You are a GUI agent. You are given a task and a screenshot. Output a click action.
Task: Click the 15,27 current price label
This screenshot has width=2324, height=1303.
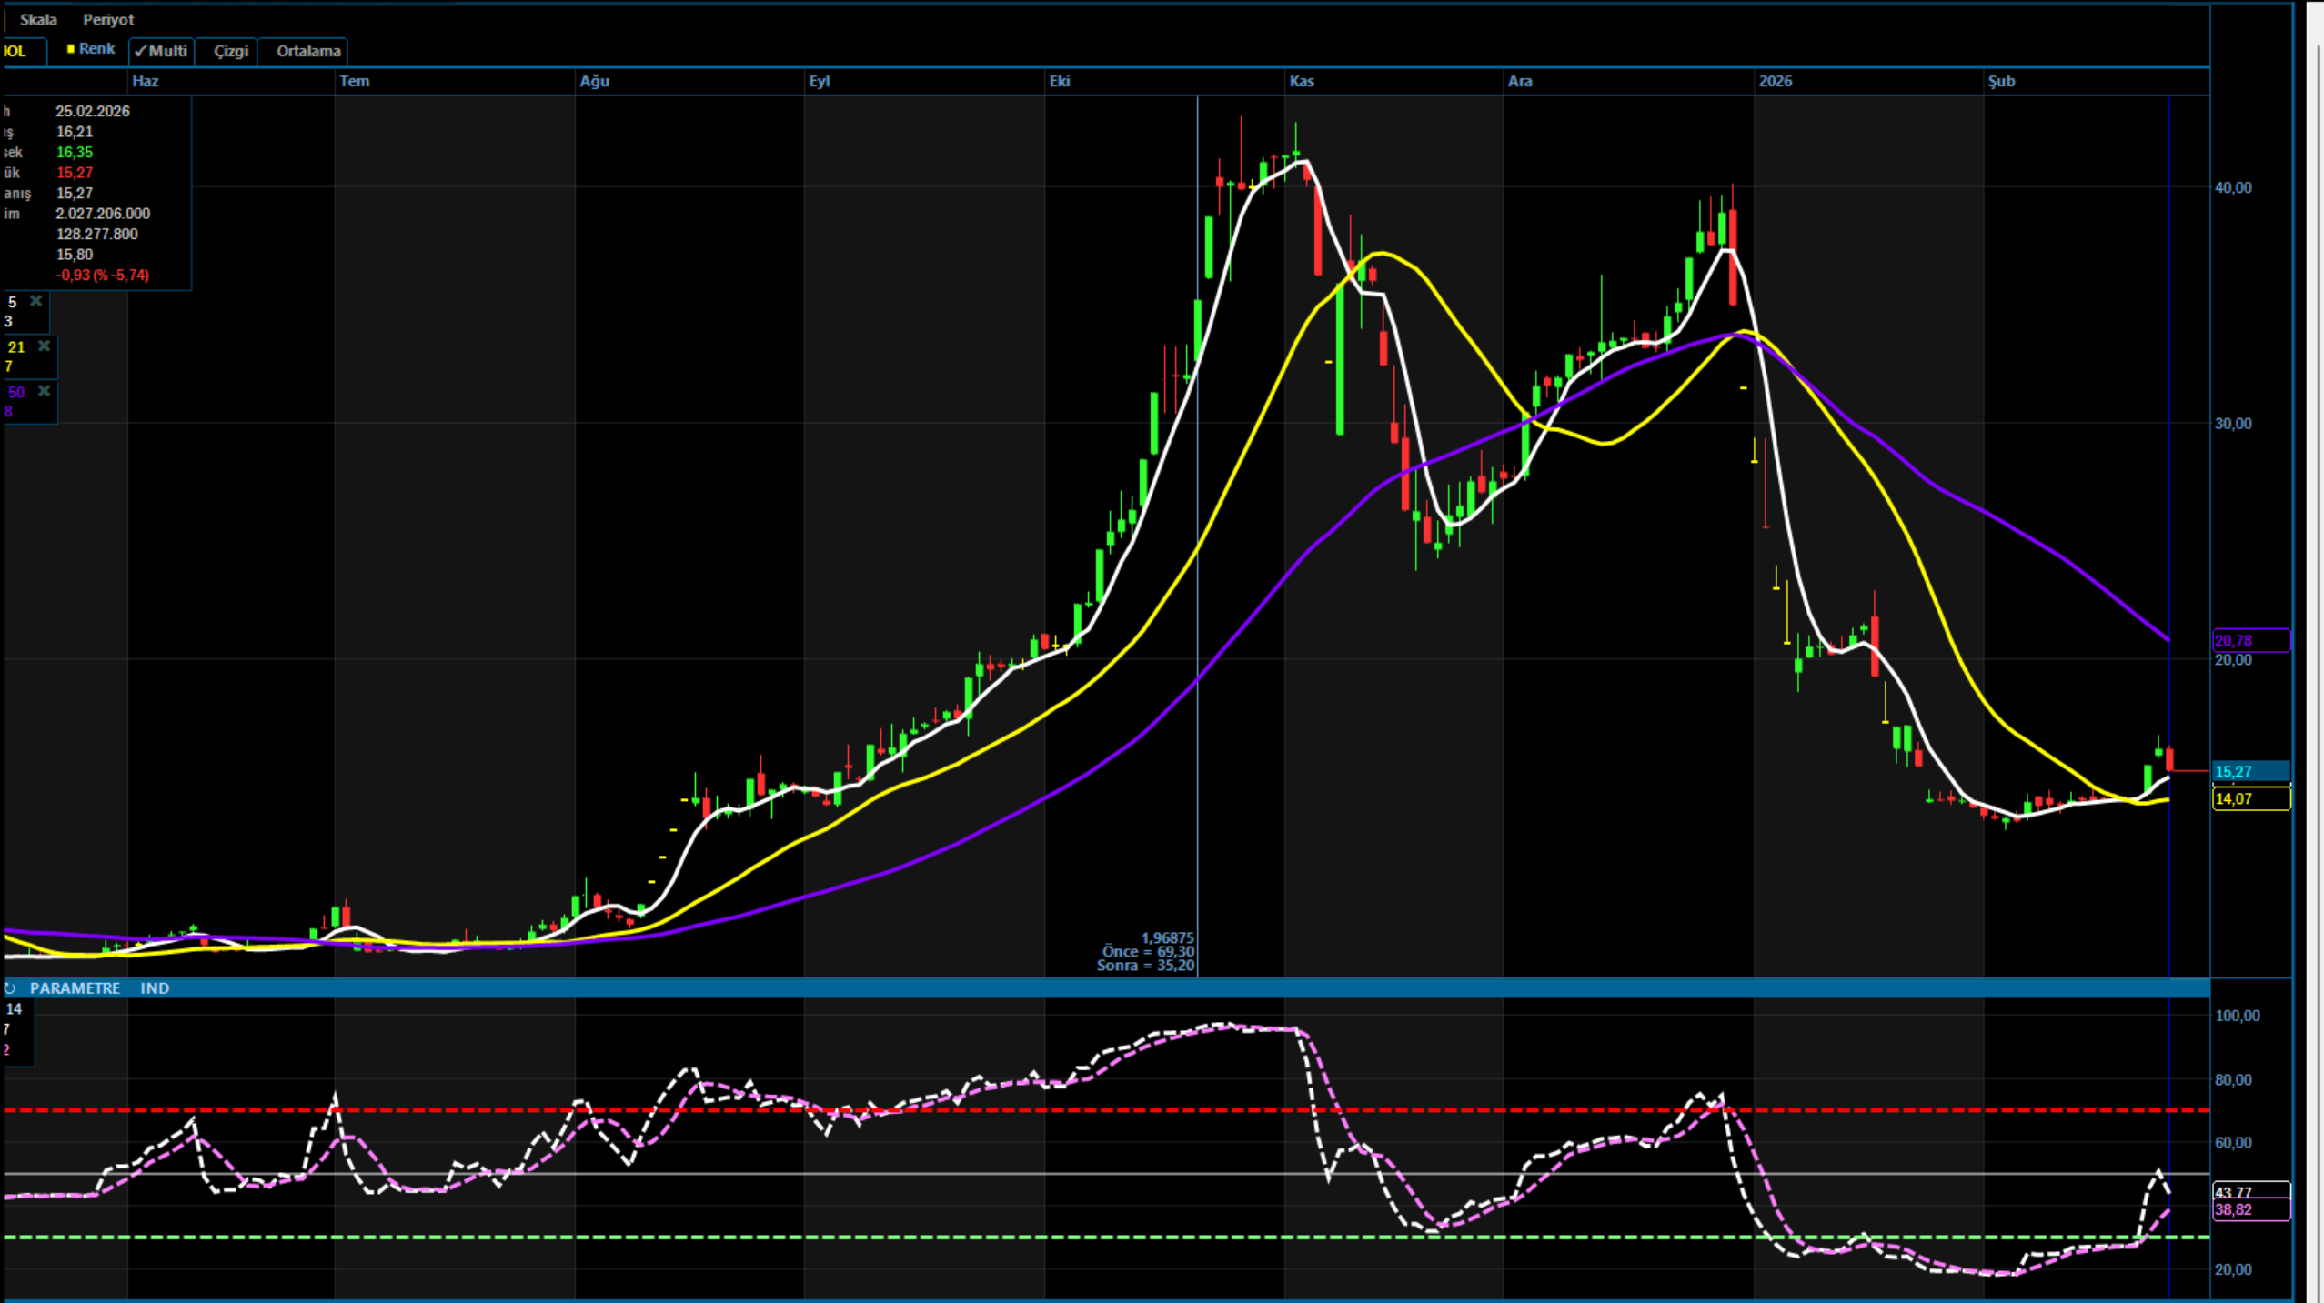pyautogui.click(x=2250, y=772)
